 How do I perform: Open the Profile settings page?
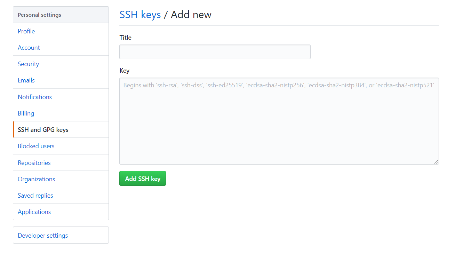[x=26, y=31]
